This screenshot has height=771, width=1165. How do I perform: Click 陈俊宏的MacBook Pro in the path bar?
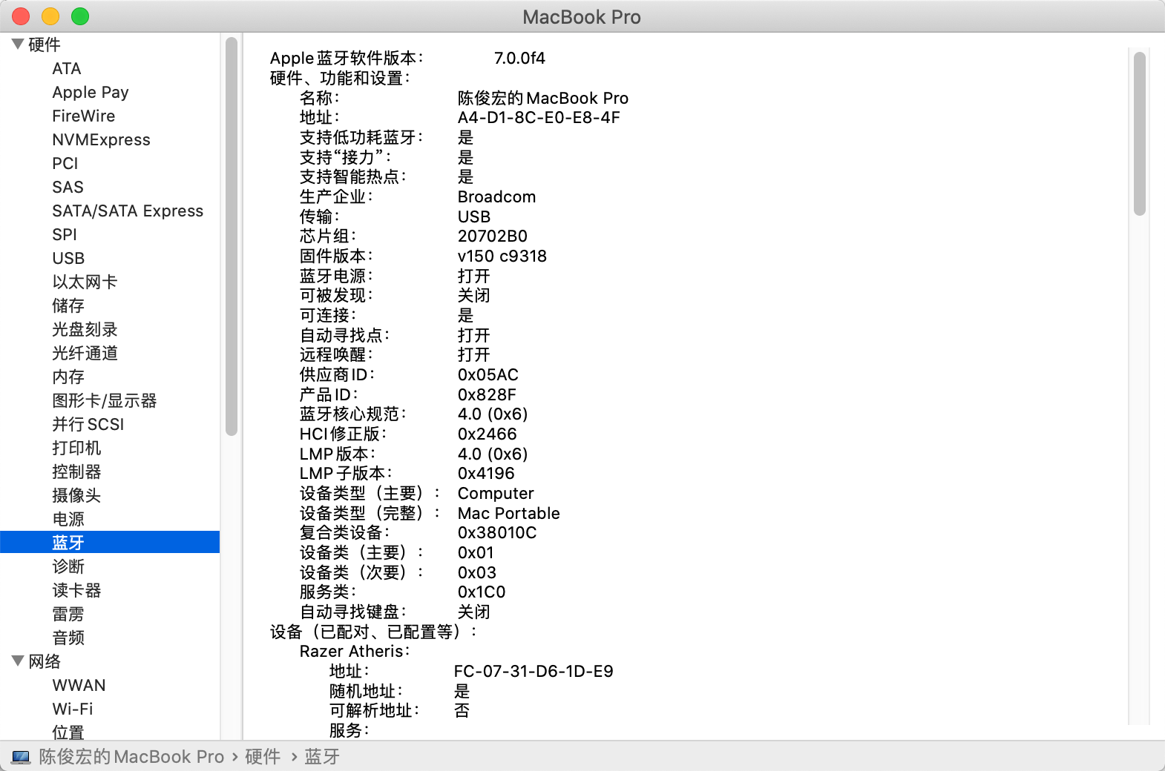tap(131, 757)
